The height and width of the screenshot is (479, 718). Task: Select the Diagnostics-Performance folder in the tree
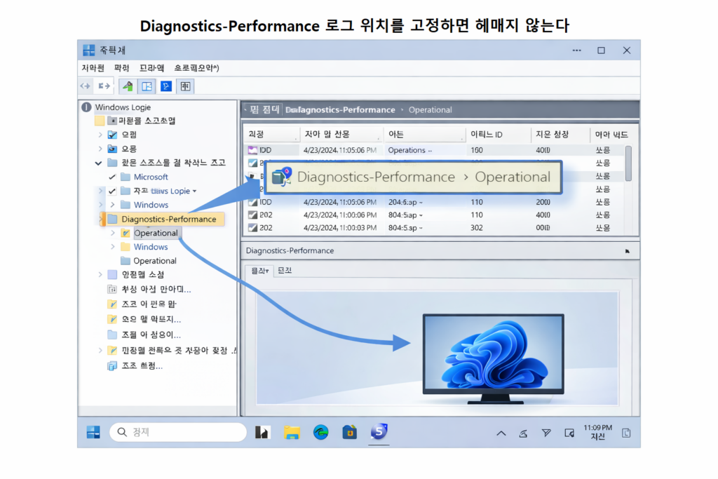click(x=168, y=220)
